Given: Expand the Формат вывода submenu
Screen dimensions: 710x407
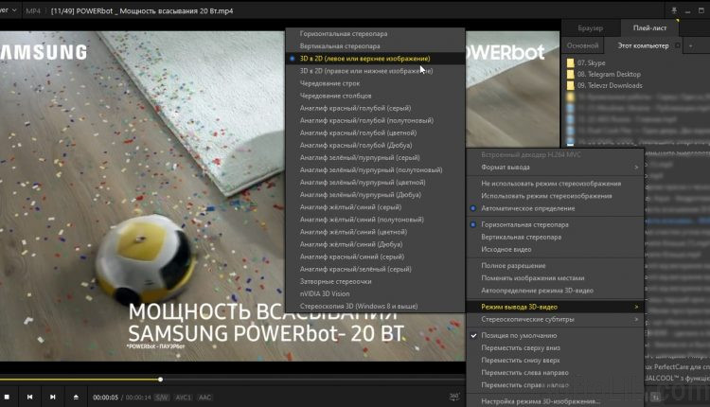Looking at the screenshot, I should point(555,167).
